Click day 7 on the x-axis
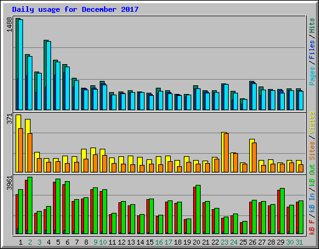 coord(77,242)
